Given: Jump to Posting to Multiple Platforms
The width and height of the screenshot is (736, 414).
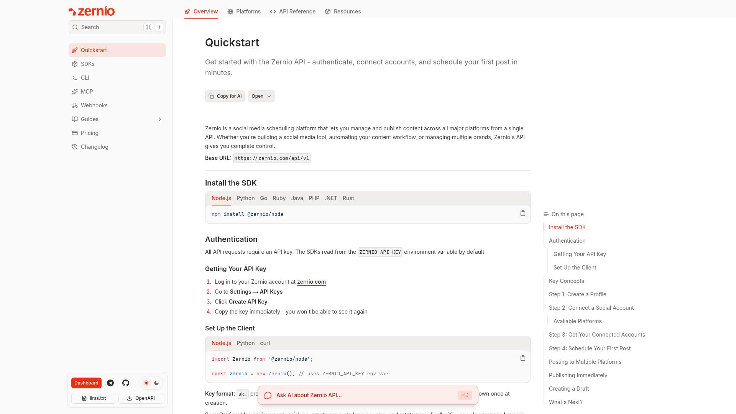Looking at the screenshot, I should click(585, 362).
